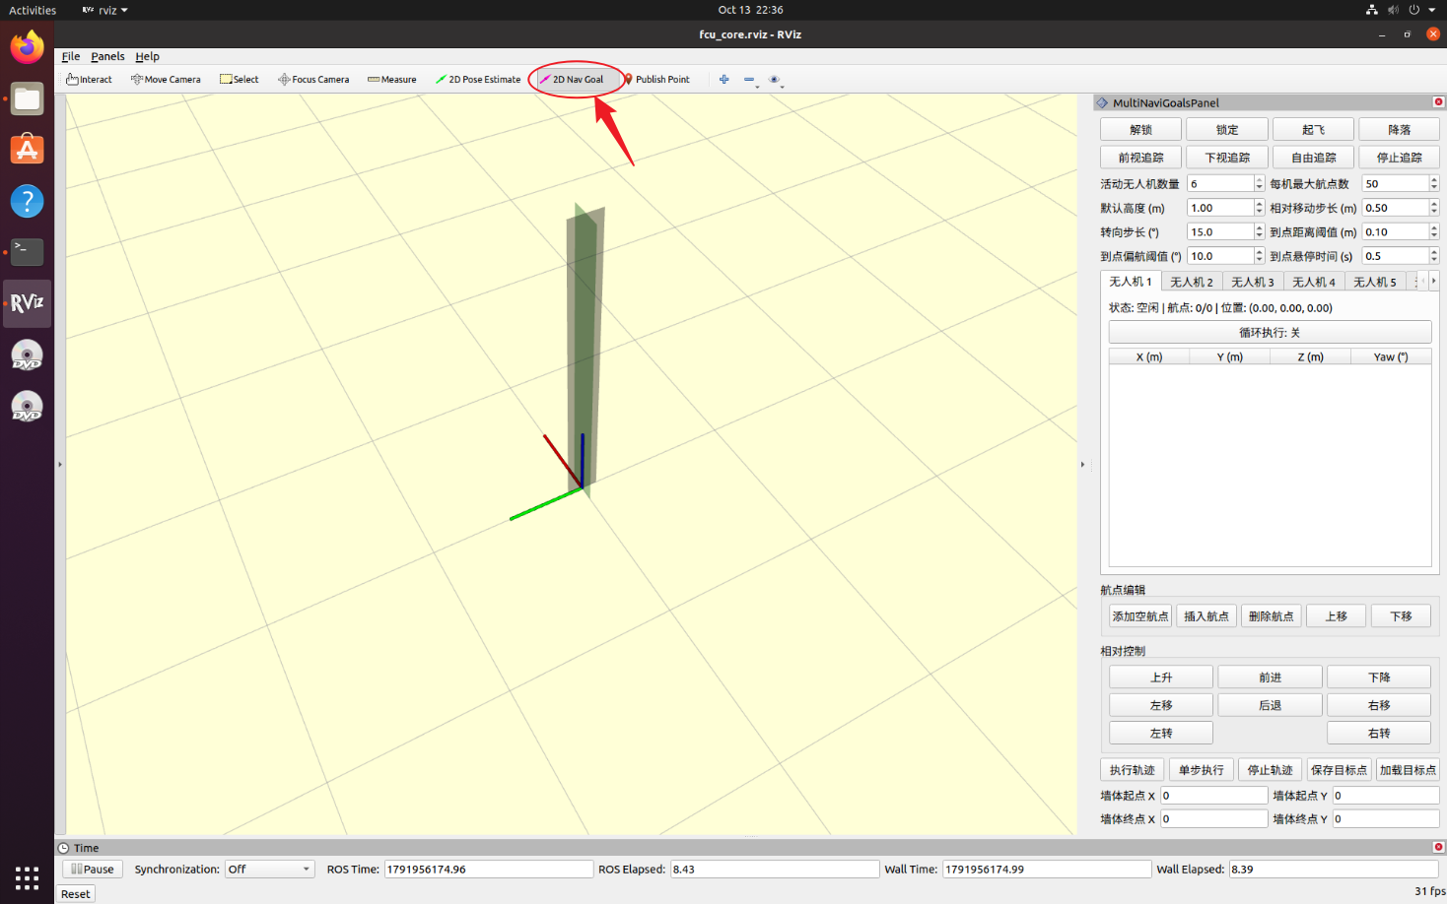Open Terminal from the dock
1447x904 pixels.
click(27, 252)
